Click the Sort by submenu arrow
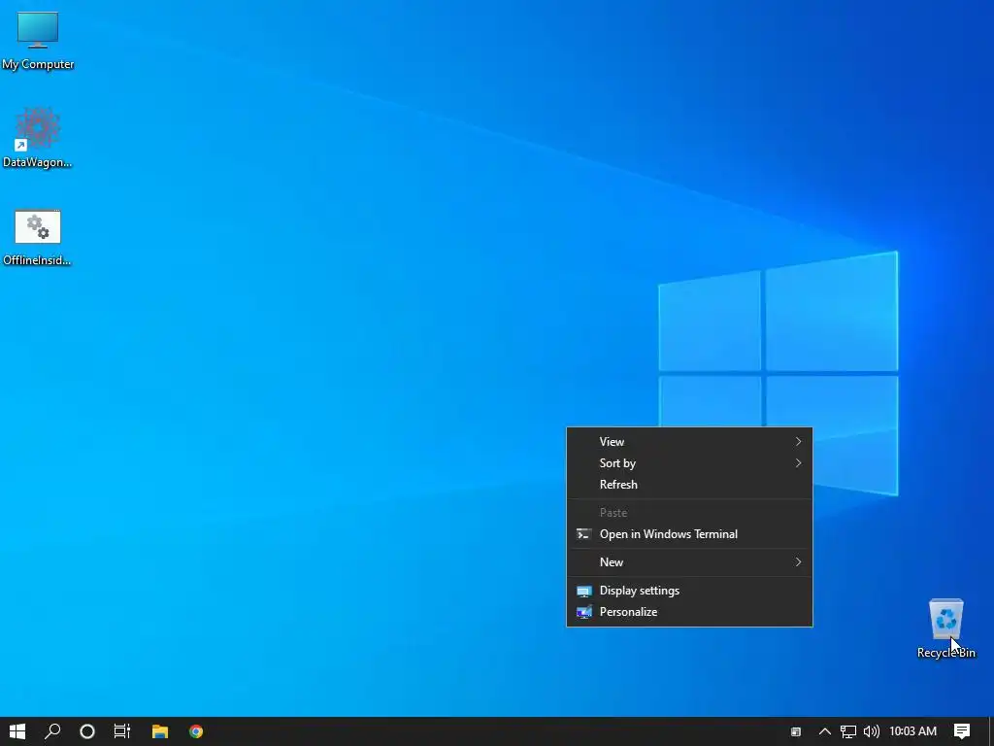Screen dimensions: 994x746 coord(798,463)
